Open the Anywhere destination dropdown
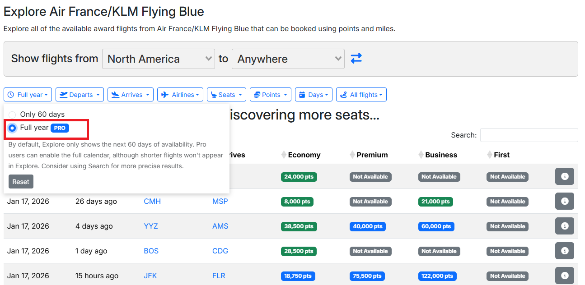This screenshot has height=285, width=585. (288, 59)
